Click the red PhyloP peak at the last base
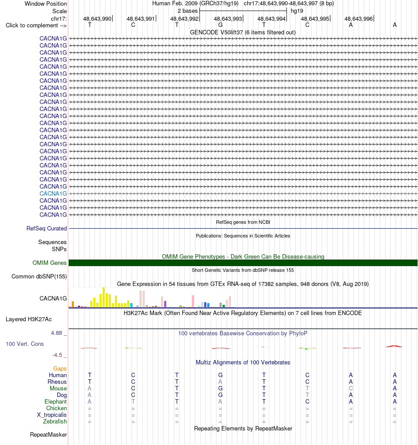This screenshot has height=445, width=418. click(x=394, y=346)
